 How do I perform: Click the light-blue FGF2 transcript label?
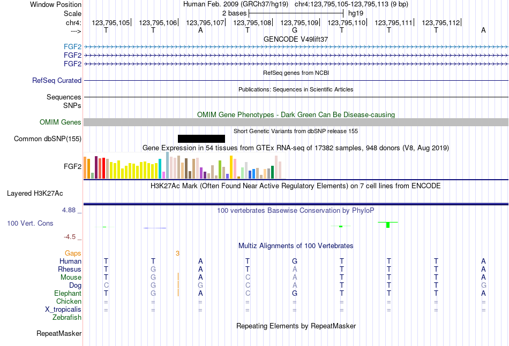pos(72,47)
